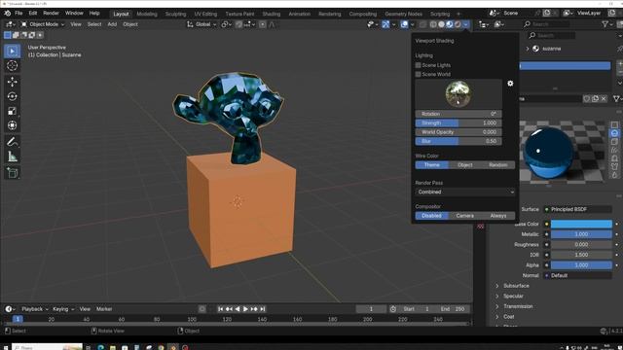The width and height of the screenshot is (623, 350).
Task: Toggle auto keying record button
Action: (x=202, y=309)
